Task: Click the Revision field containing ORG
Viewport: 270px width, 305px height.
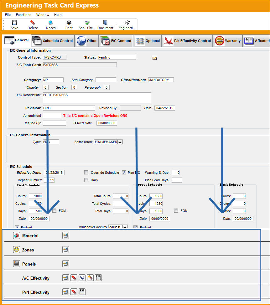Action: pyautogui.click(x=69, y=108)
